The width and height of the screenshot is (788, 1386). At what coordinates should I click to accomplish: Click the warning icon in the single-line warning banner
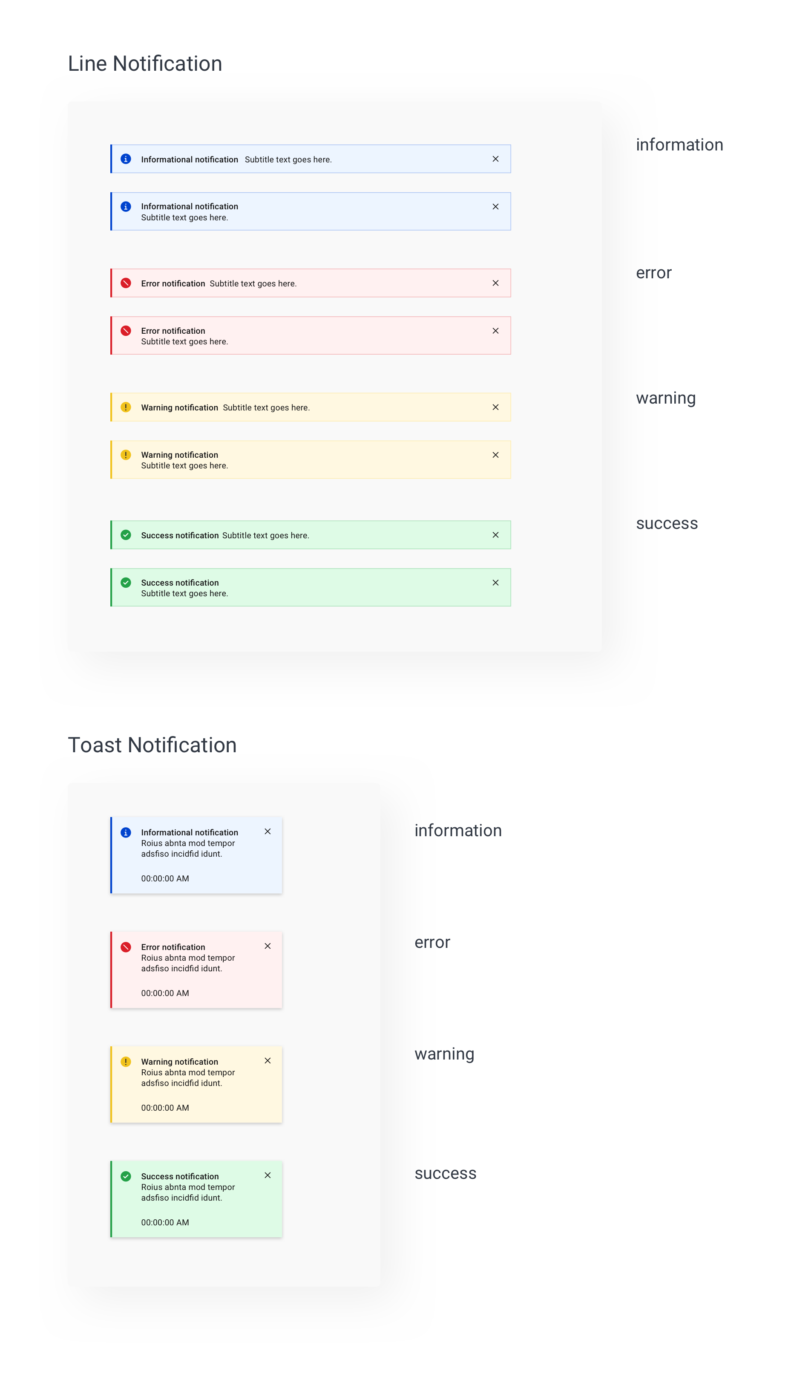(x=126, y=407)
